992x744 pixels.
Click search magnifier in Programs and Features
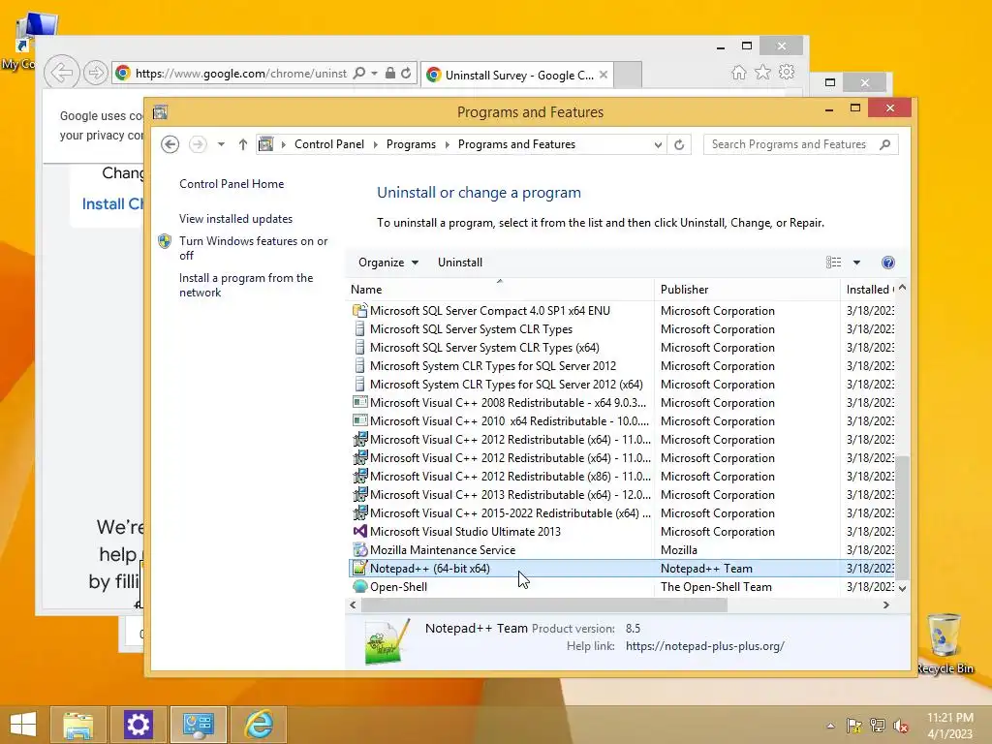tap(885, 145)
